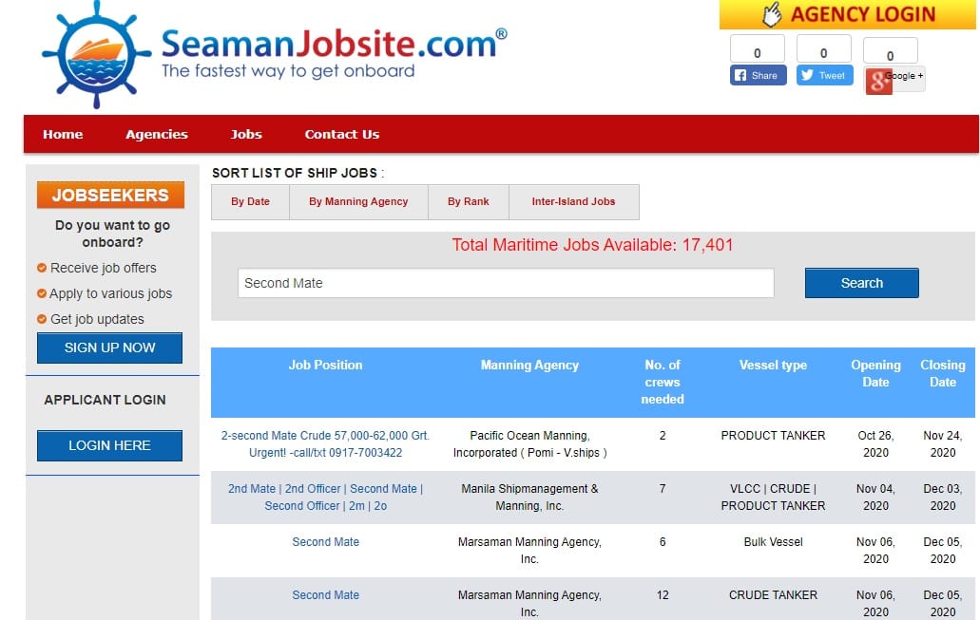Image resolution: width=980 pixels, height=620 pixels.
Task: Click 'Dec 03, 2020' closing date cell
Action: 943,497
